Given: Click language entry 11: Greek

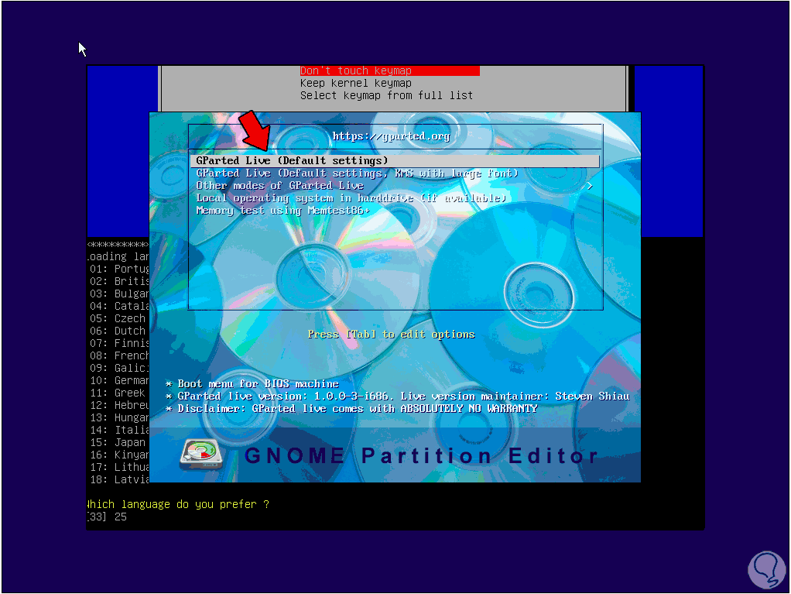Looking at the screenshot, I should coord(118,393).
